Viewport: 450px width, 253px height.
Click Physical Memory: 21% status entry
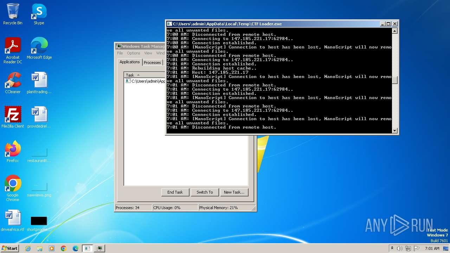click(x=226, y=208)
